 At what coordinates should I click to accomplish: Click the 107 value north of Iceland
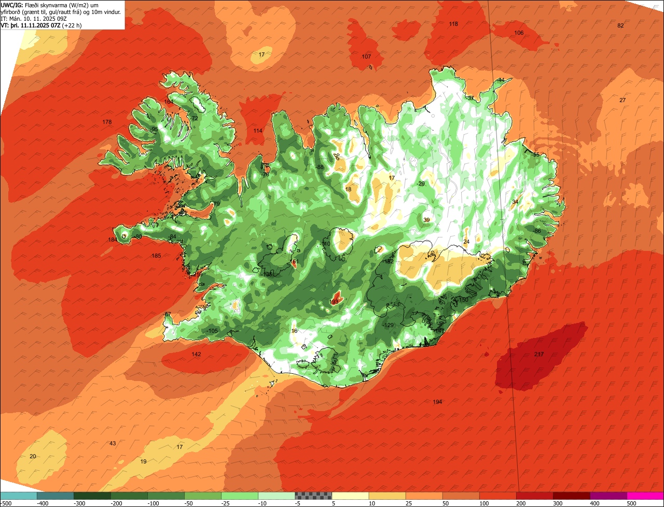coord(366,57)
